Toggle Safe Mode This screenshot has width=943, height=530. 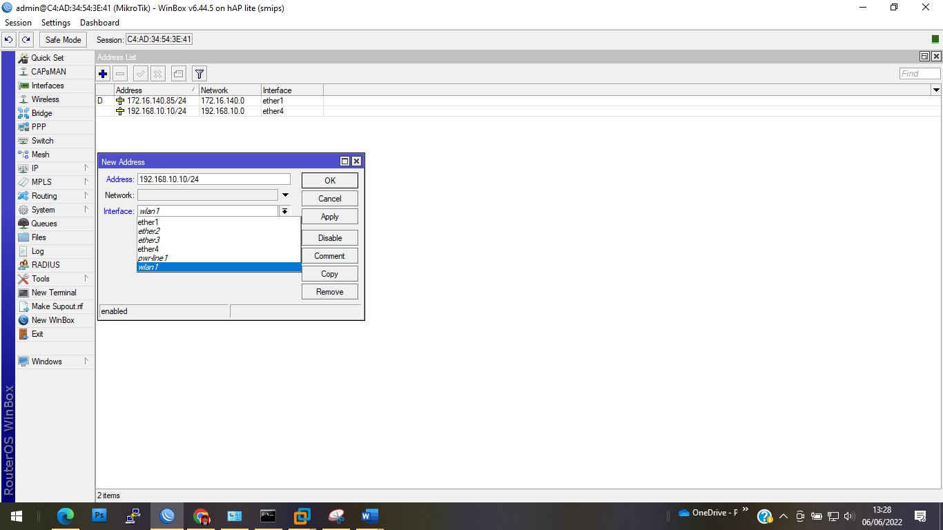point(64,39)
